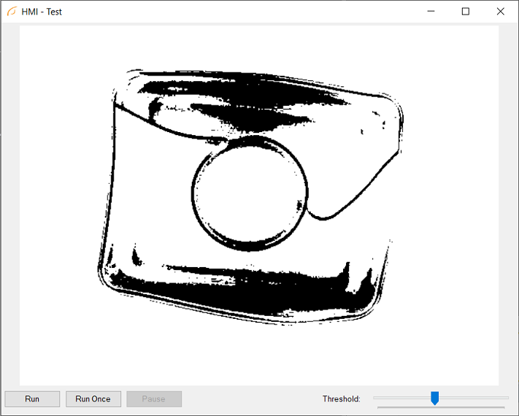Maximize the HMI - Test window
519x416 pixels.
pyautogui.click(x=466, y=12)
